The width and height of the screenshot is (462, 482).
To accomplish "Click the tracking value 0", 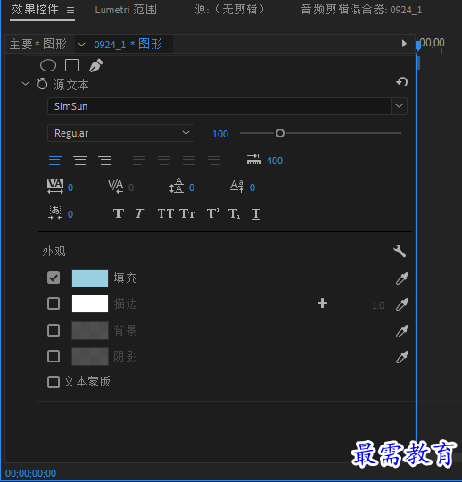I will point(70,187).
